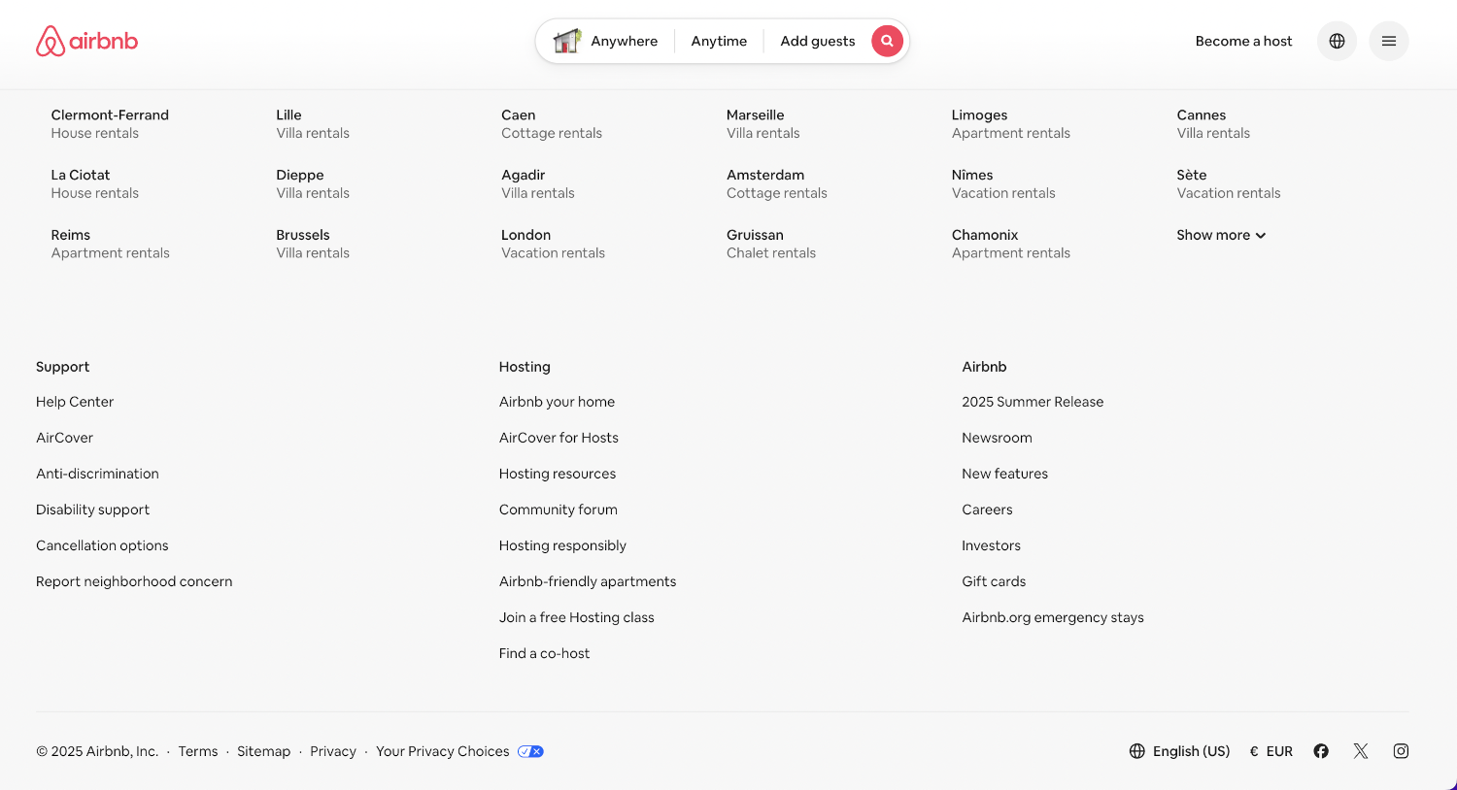This screenshot has height=790, width=1457.
Task: Open Hosting responsibly link
Action: coord(562,545)
